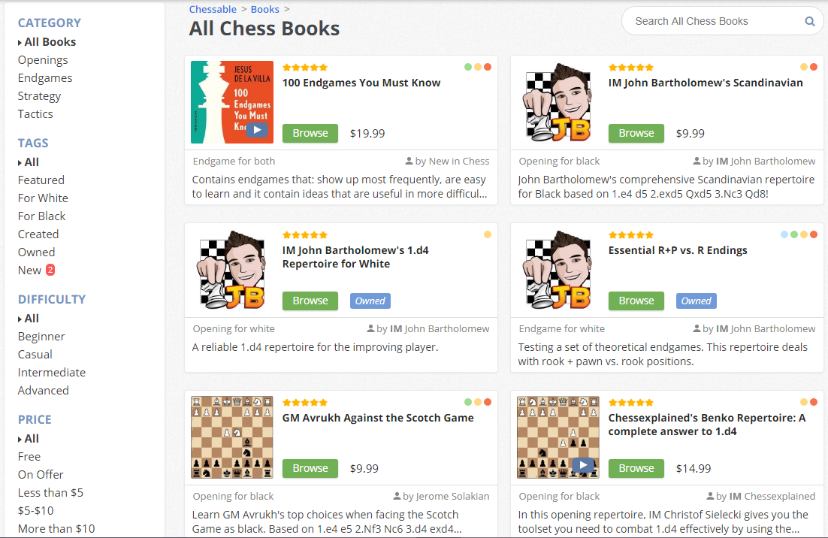The width and height of the screenshot is (828, 538).
Task: Play the preview on Chessexplained's Benko Repertoire thumbnail
Action: (x=583, y=464)
